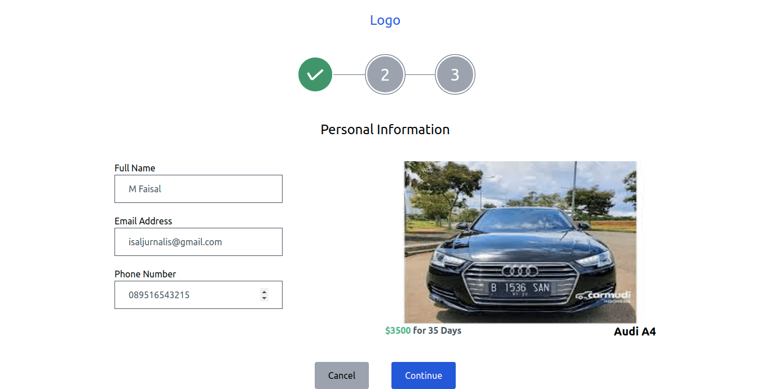Screen dimensions: 762x389
Task: Click the Email Address label
Action: click(x=143, y=221)
